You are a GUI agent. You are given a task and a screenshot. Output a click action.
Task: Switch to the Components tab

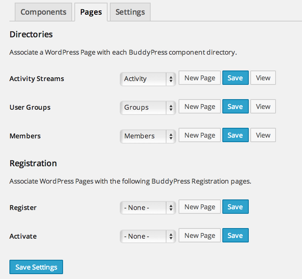pos(43,12)
